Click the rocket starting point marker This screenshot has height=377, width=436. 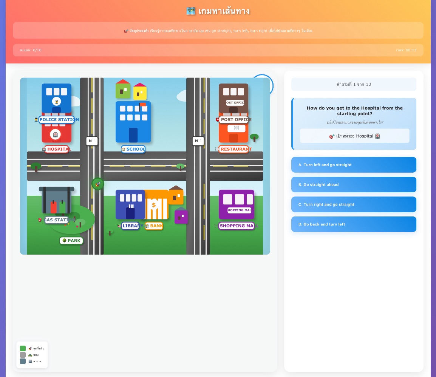click(x=98, y=184)
